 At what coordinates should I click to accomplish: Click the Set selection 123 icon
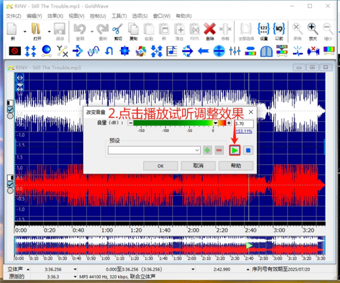(x=263, y=29)
